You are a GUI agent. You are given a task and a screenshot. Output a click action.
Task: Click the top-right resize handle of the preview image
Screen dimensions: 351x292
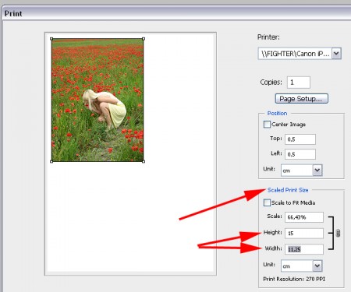pyautogui.click(x=144, y=39)
